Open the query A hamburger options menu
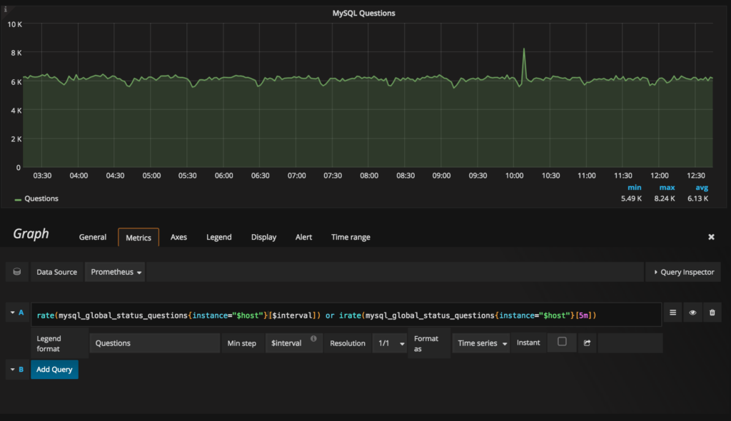 [672, 313]
